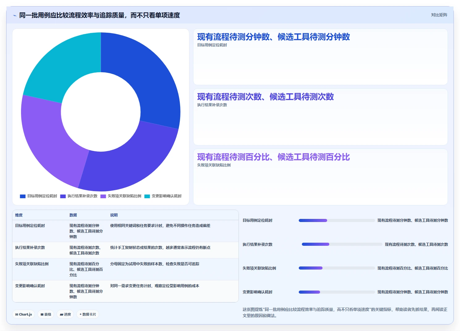Click the progress label 执行结果补录次数
This screenshot has width=460, height=331.
pyautogui.click(x=257, y=245)
